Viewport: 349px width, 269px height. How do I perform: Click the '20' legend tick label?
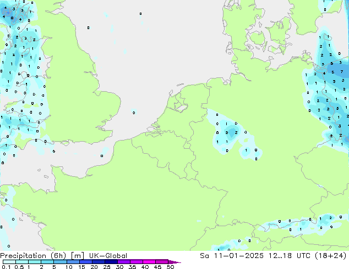coord(94,267)
